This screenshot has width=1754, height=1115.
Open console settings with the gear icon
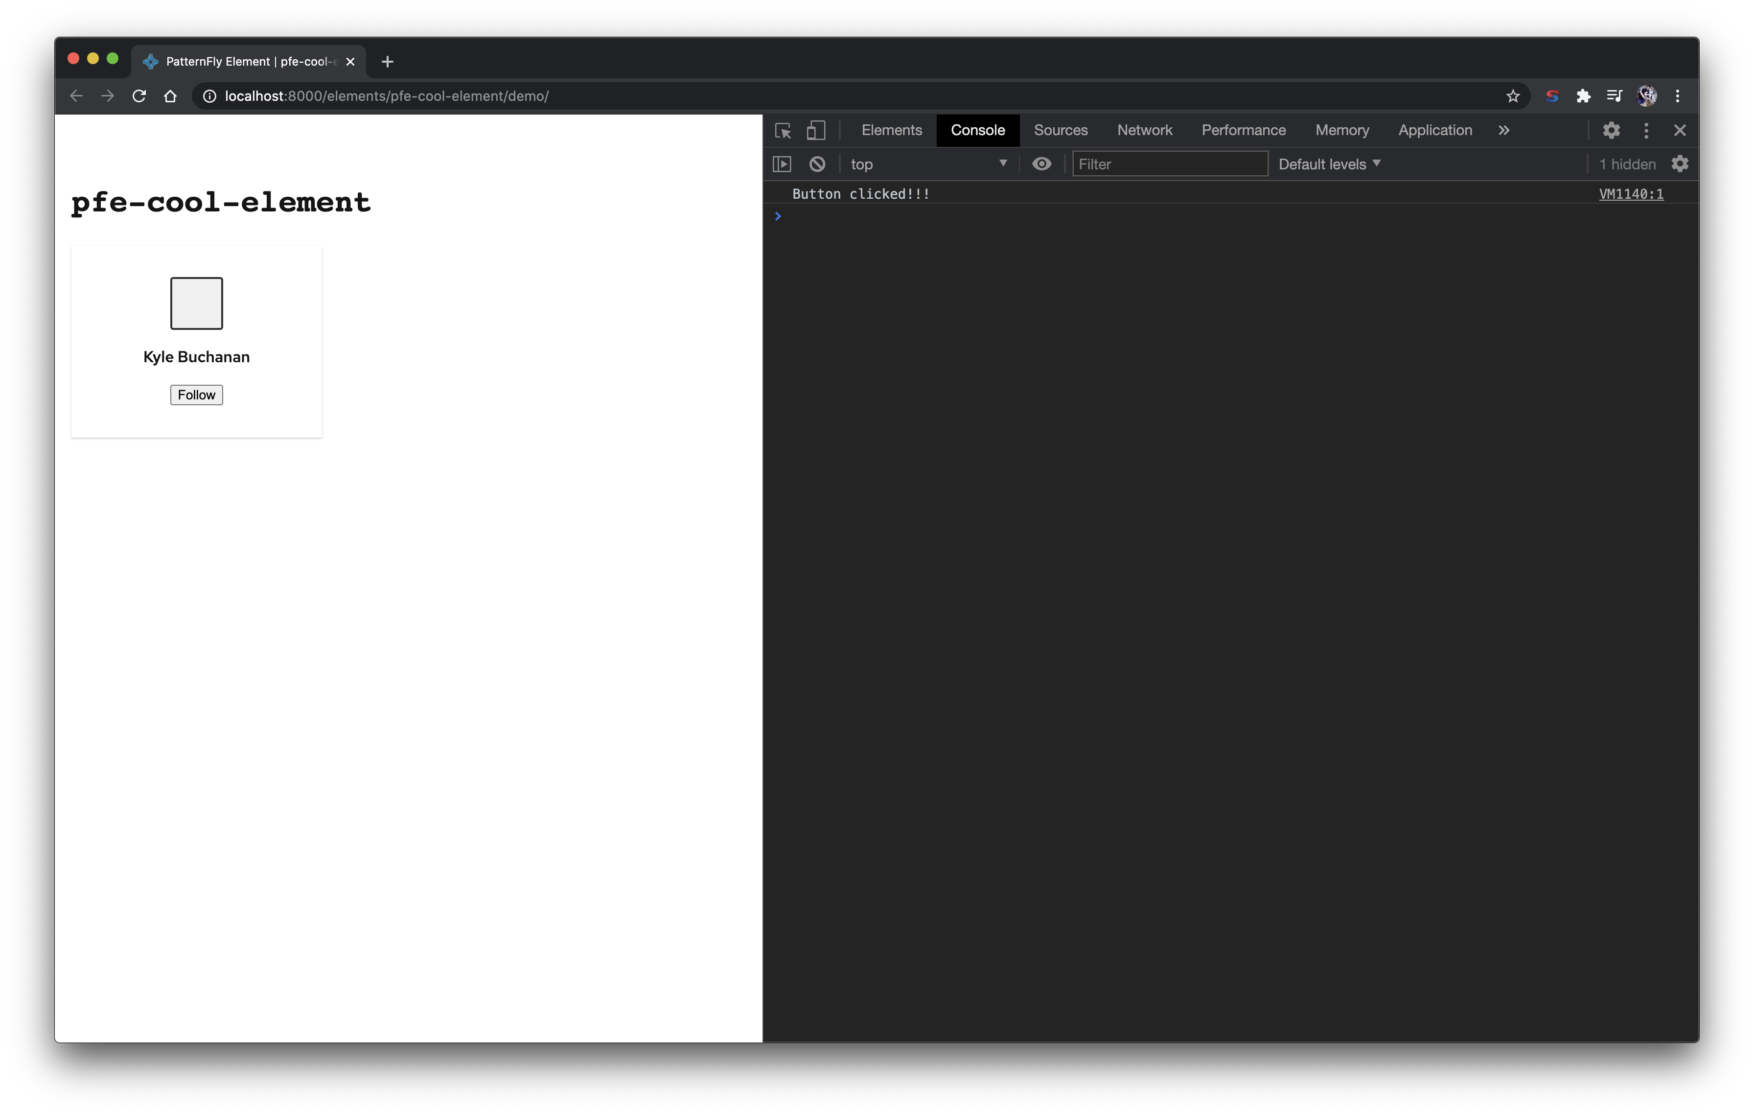(x=1680, y=163)
